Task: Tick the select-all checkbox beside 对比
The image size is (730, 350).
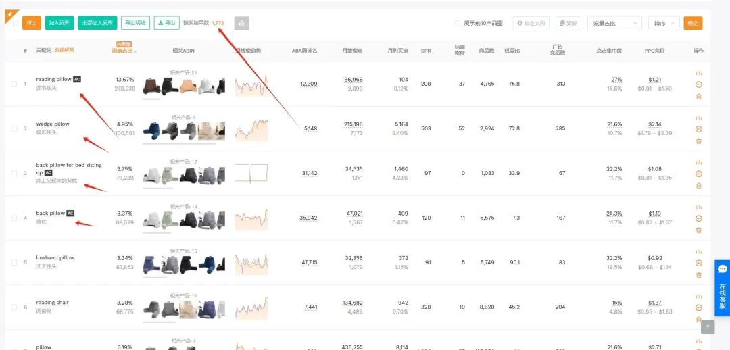Action: [16, 23]
